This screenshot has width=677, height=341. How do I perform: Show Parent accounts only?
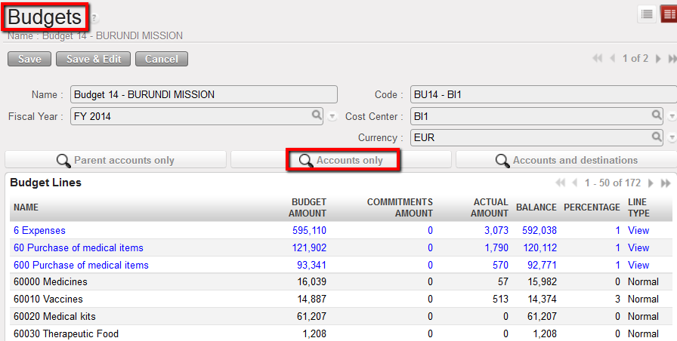tap(116, 160)
